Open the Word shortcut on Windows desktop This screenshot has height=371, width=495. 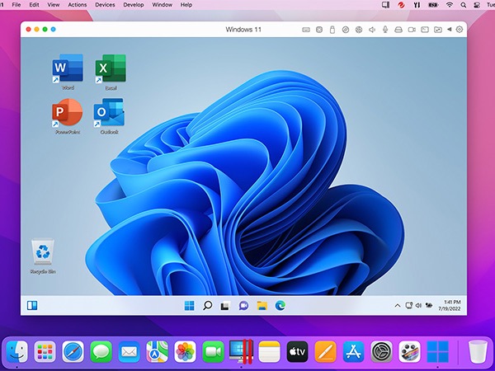pyautogui.click(x=68, y=73)
